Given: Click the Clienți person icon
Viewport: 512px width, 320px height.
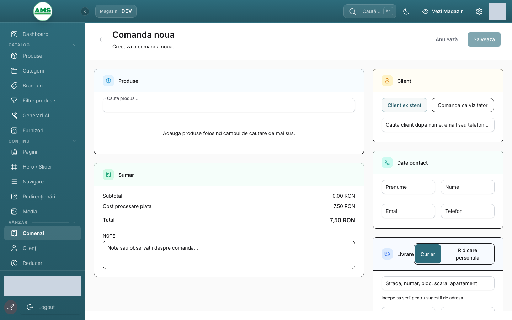Looking at the screenshot, I should click(14, 248).
